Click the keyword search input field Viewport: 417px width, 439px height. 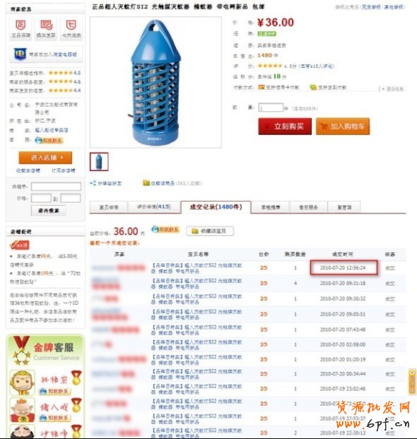[x=56, y=187]
